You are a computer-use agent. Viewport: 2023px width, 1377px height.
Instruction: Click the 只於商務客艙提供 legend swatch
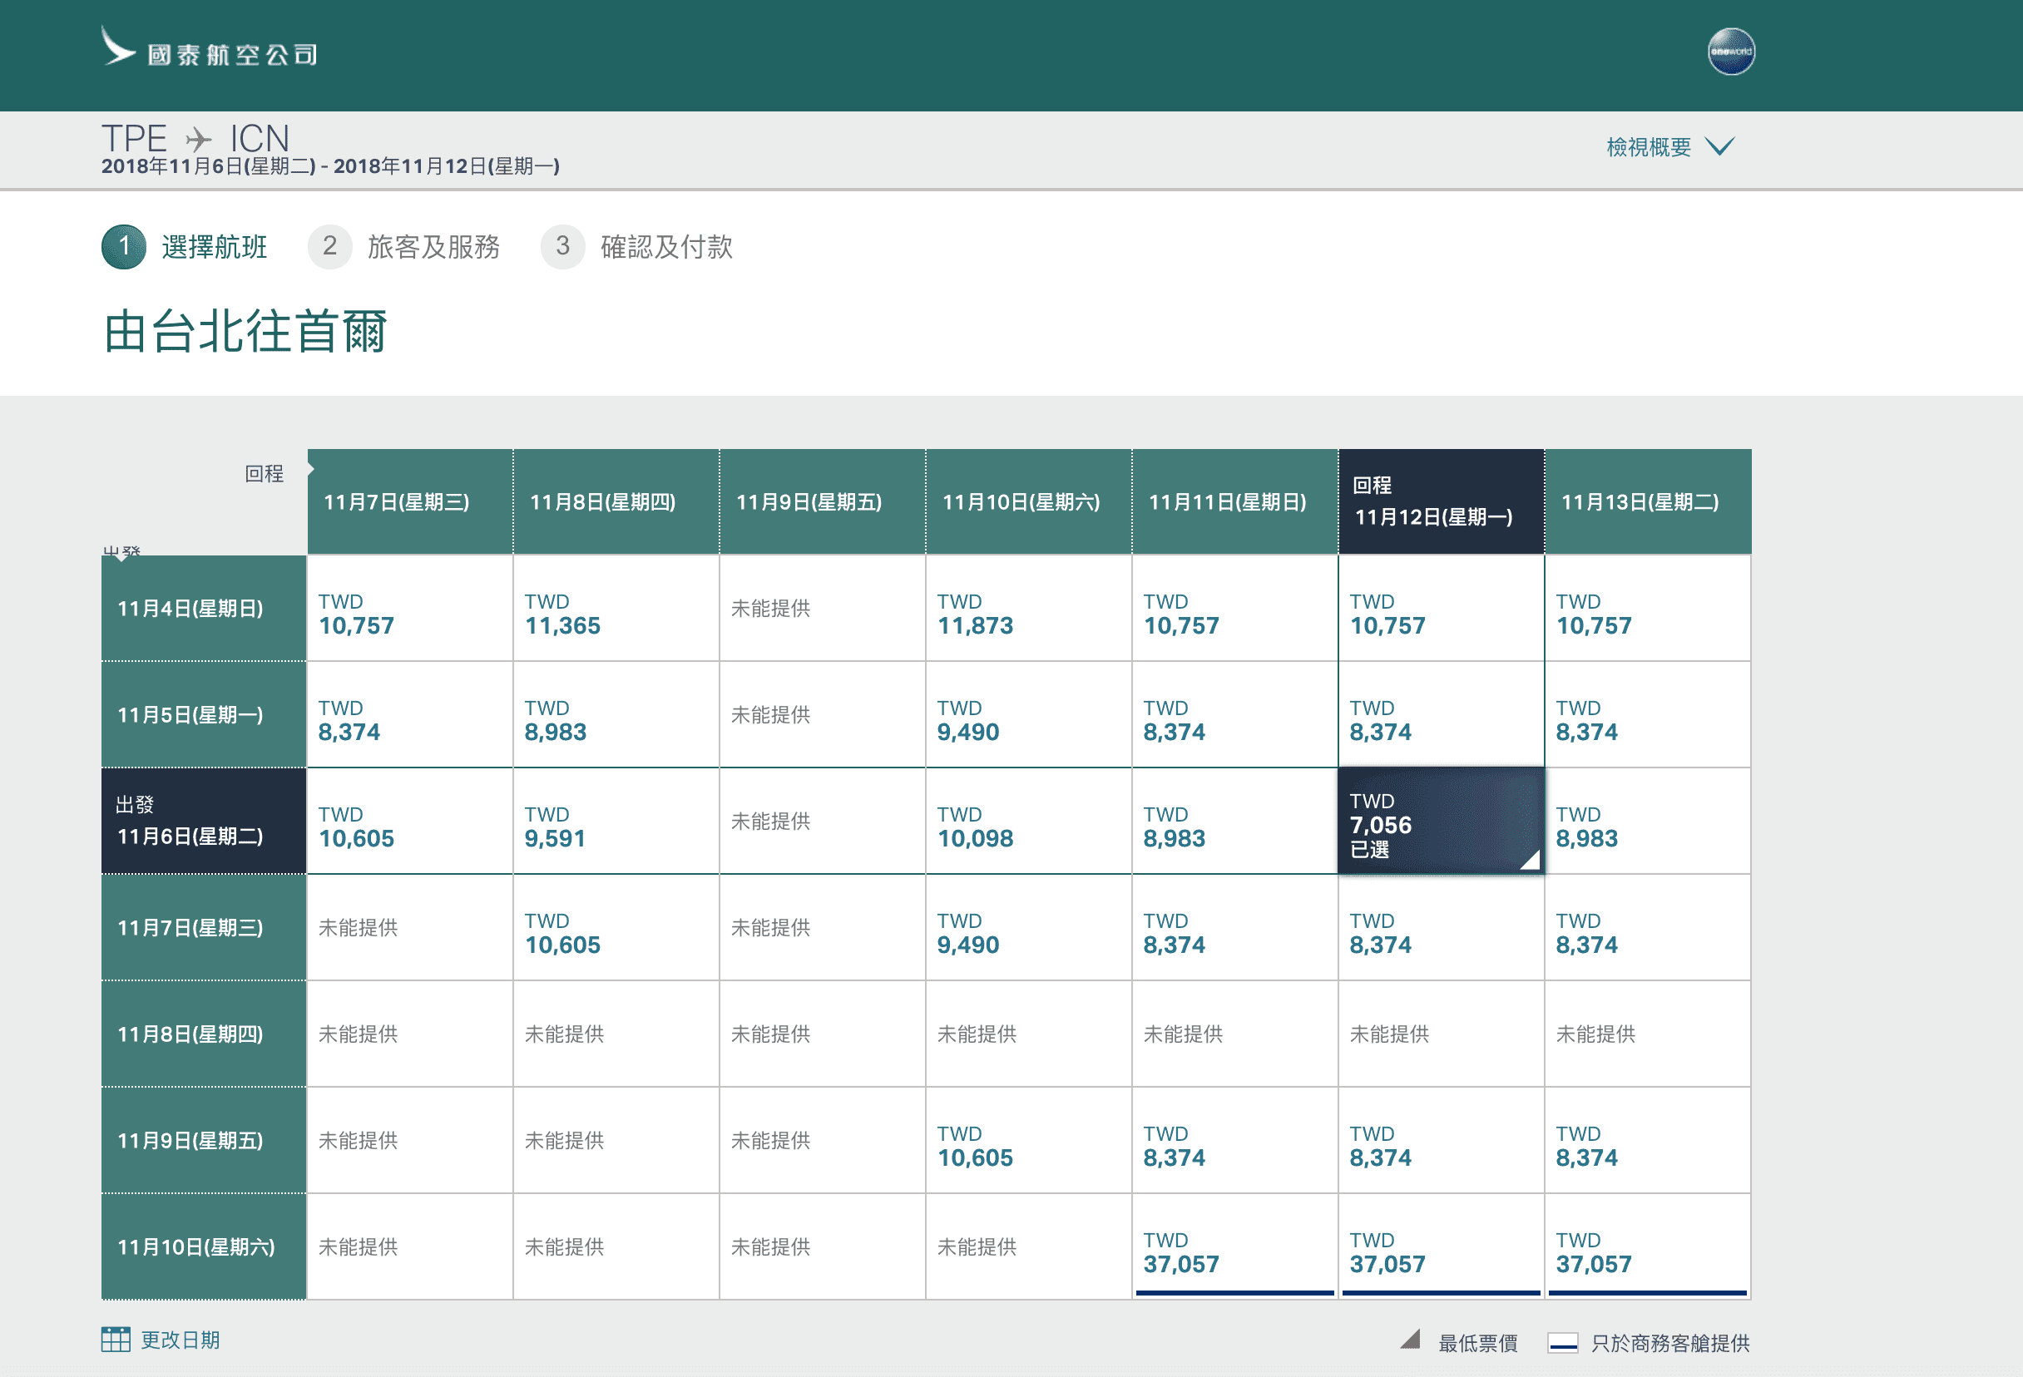pos(1562,1343)
